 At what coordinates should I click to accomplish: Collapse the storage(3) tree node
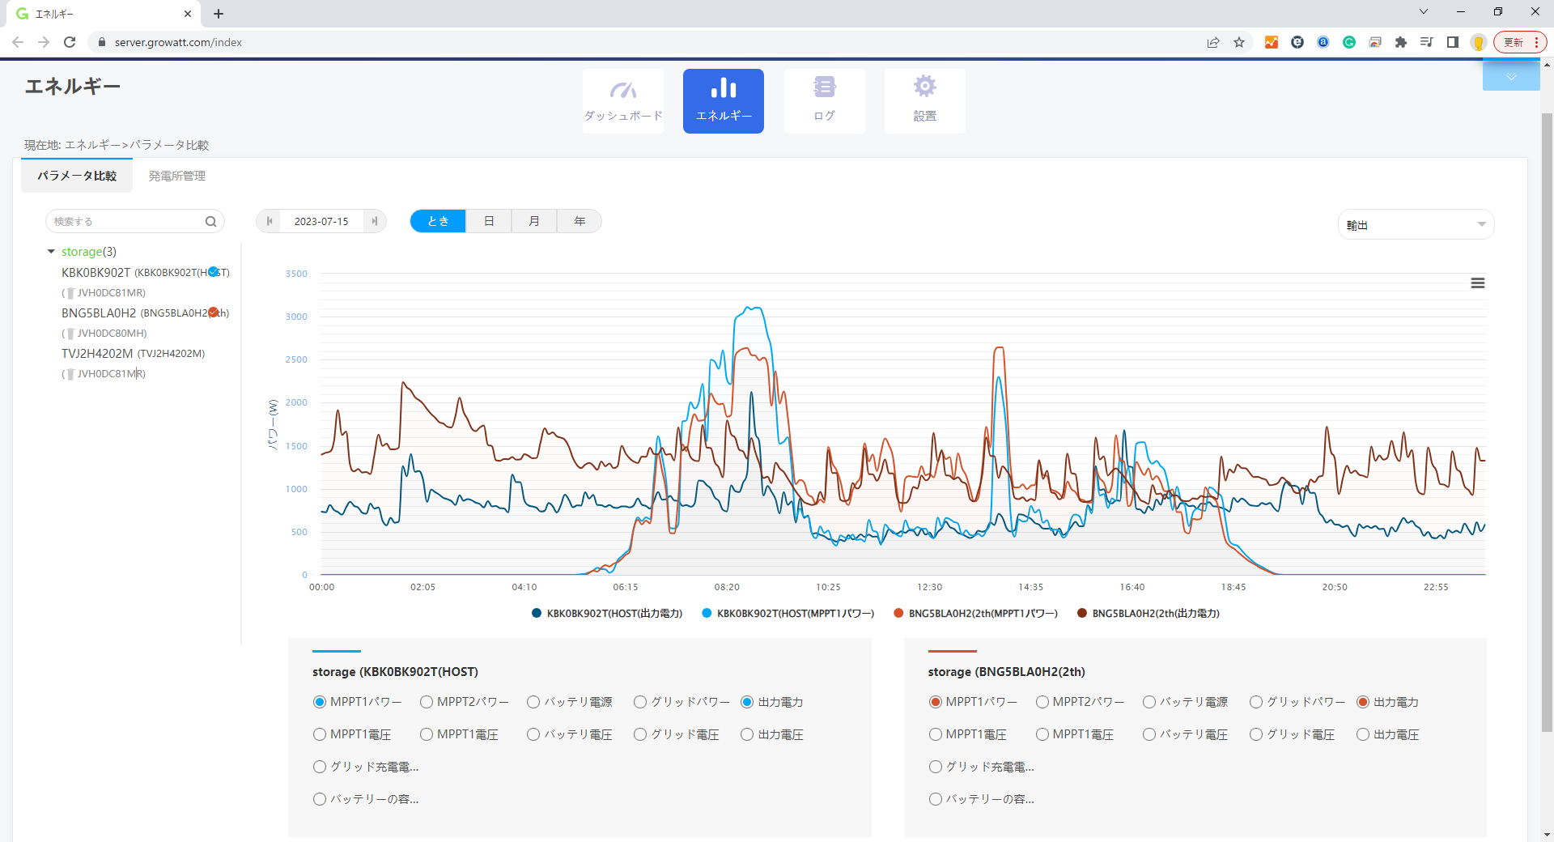click(x=51, y=252)
